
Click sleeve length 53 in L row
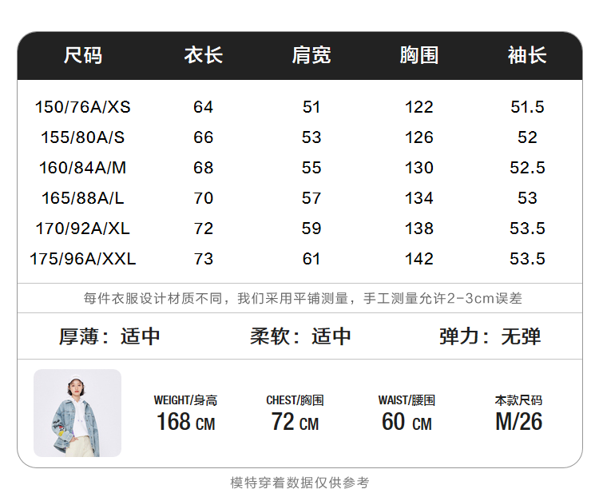[527, 198]
